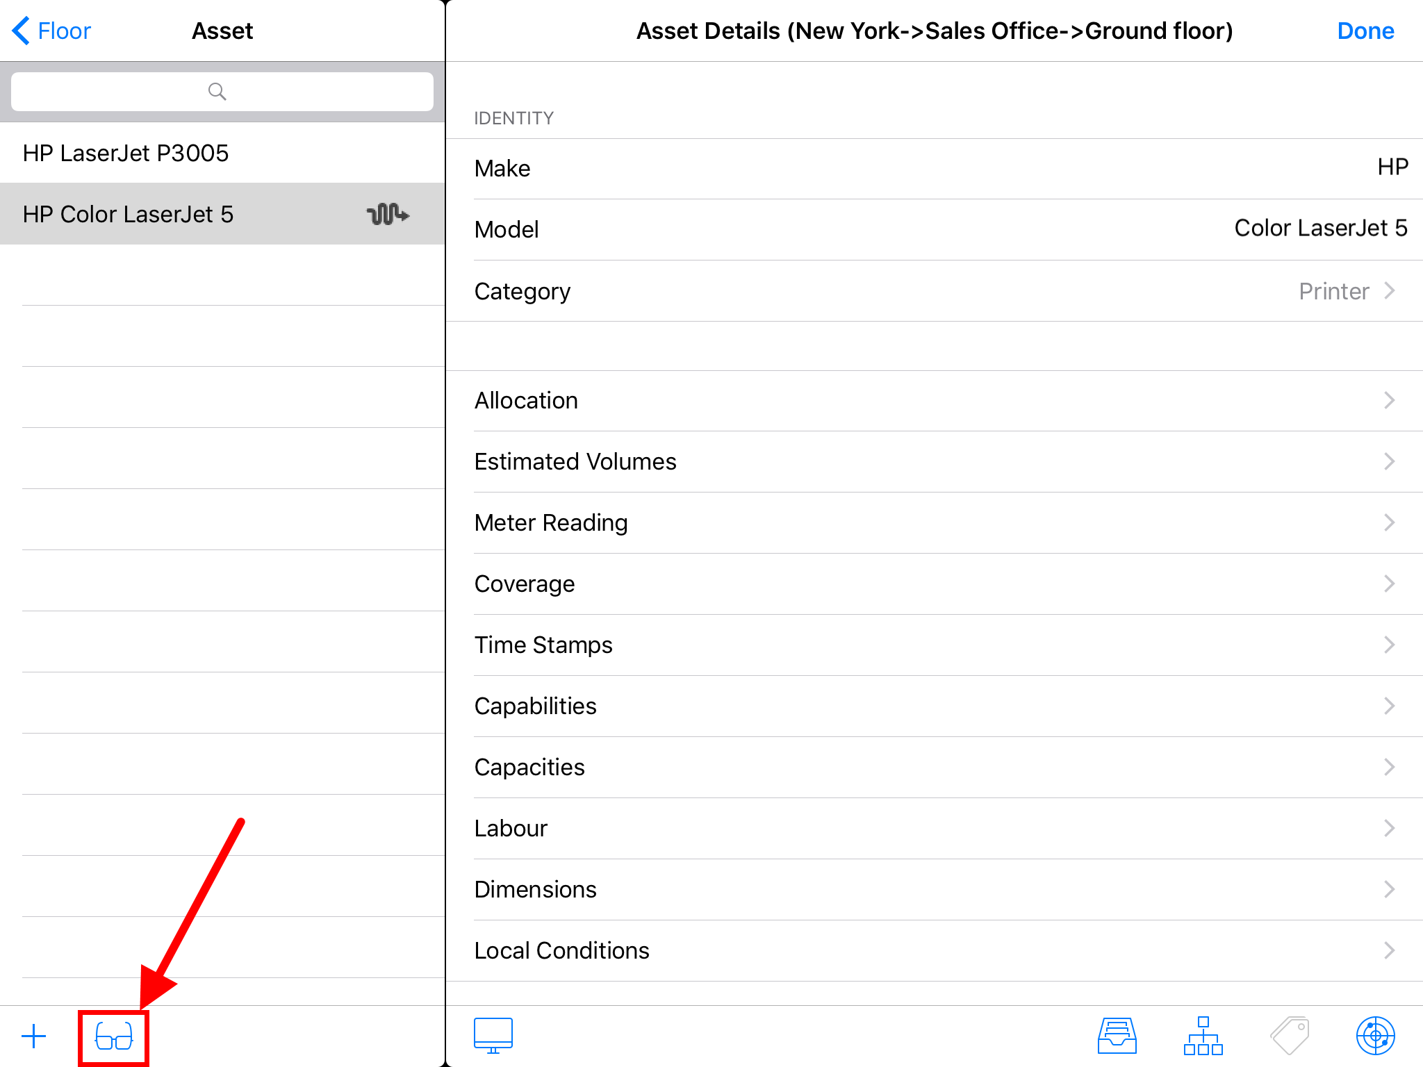Image resolution: width=1423 pixels, height=1067 pixels.
Task: Open Capacities details
Action: tap(935, 768)
